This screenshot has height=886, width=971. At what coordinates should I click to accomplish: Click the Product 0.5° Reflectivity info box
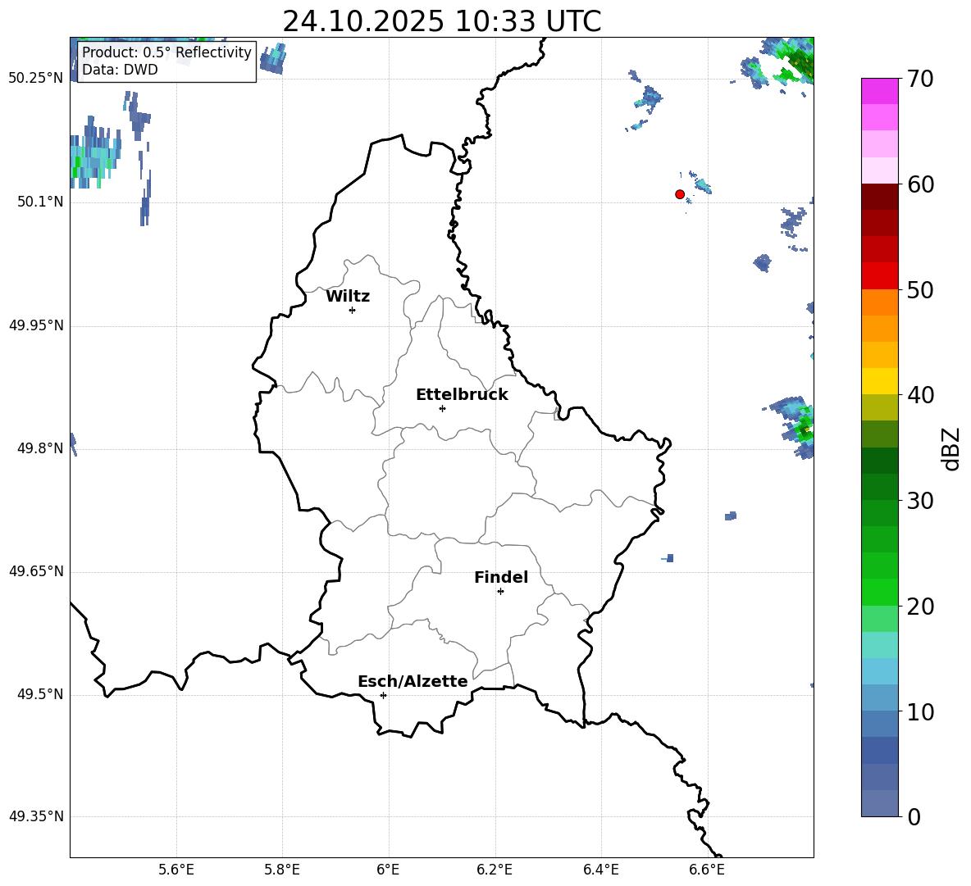(x=166, y=61)
